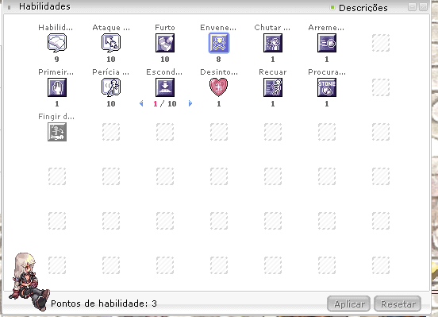Viewport: 438px width, 317px height.
Task: Click the Fingir d... skill label
Action: [x=56, y=116]
